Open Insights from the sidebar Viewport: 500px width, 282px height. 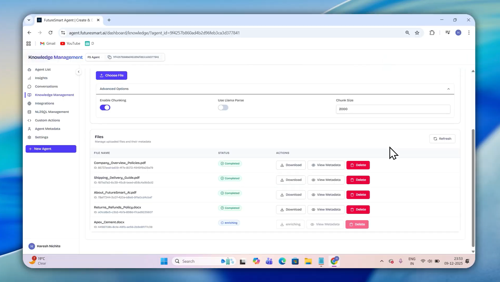(x=41, y=78)
